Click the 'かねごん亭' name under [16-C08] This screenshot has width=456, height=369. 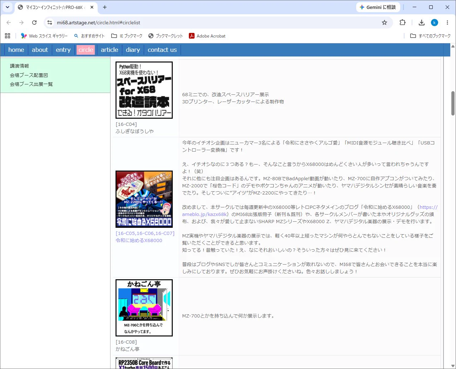127,349
